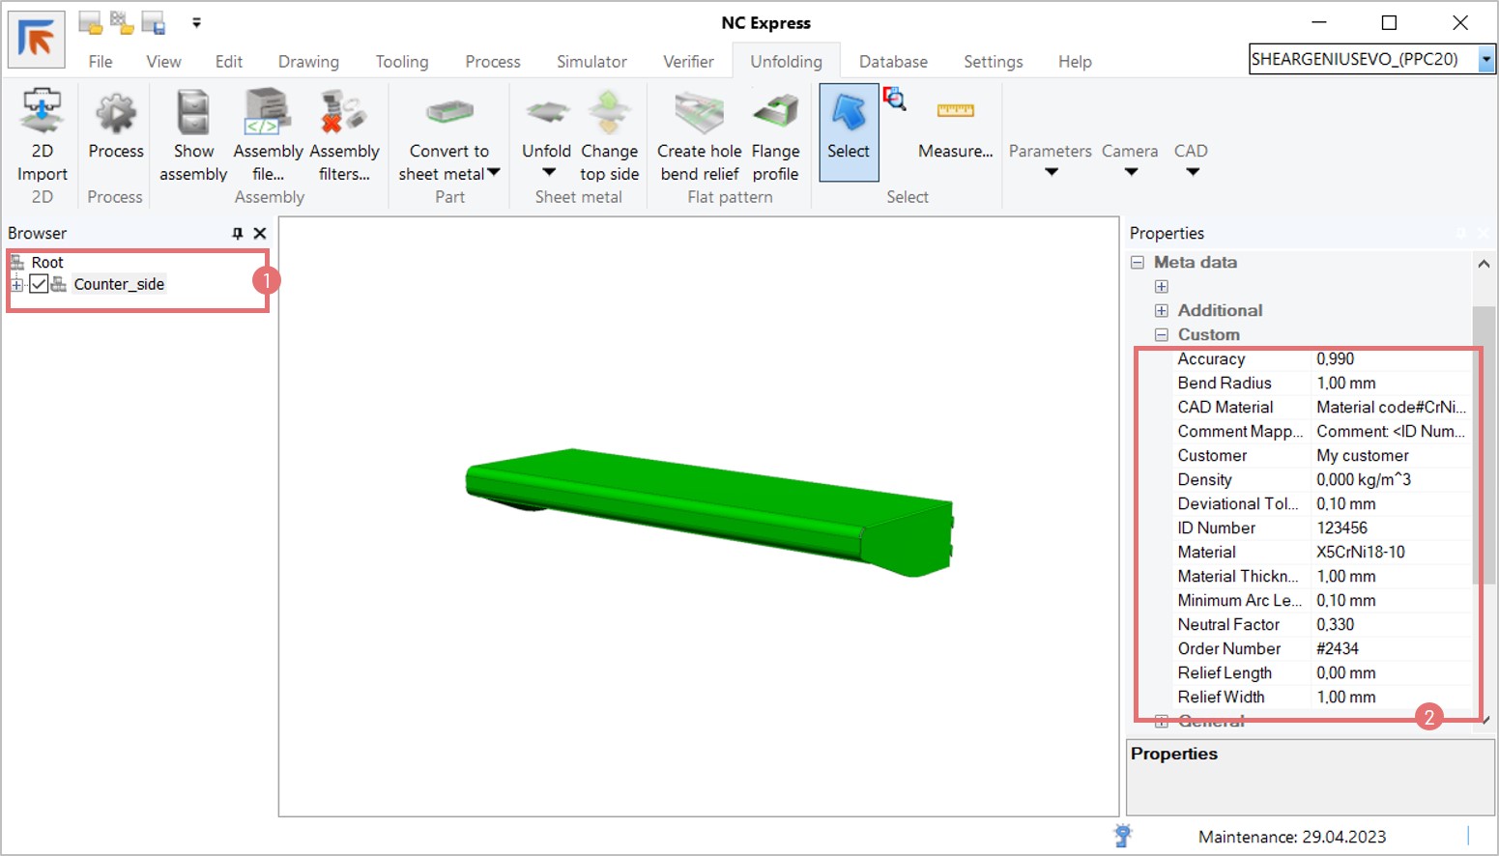Click the Process gear icon

pyautogui.click(x=116, y=114)
